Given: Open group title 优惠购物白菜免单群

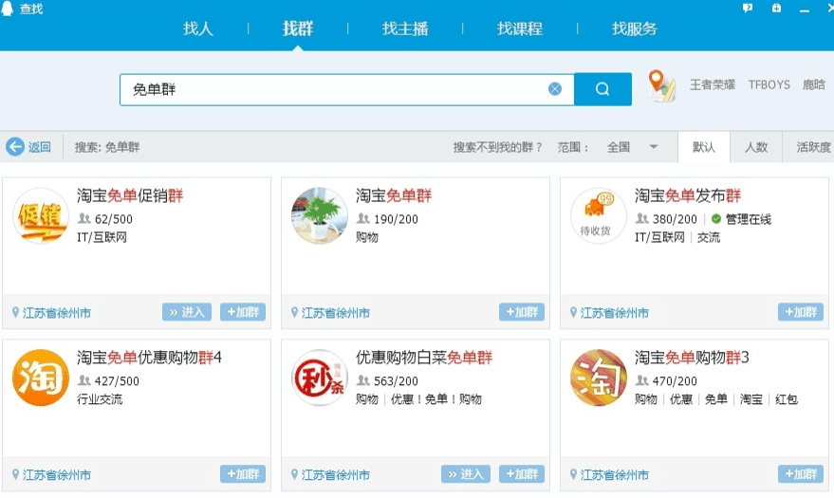Looking at the screenshot, I should coord(424,358).
